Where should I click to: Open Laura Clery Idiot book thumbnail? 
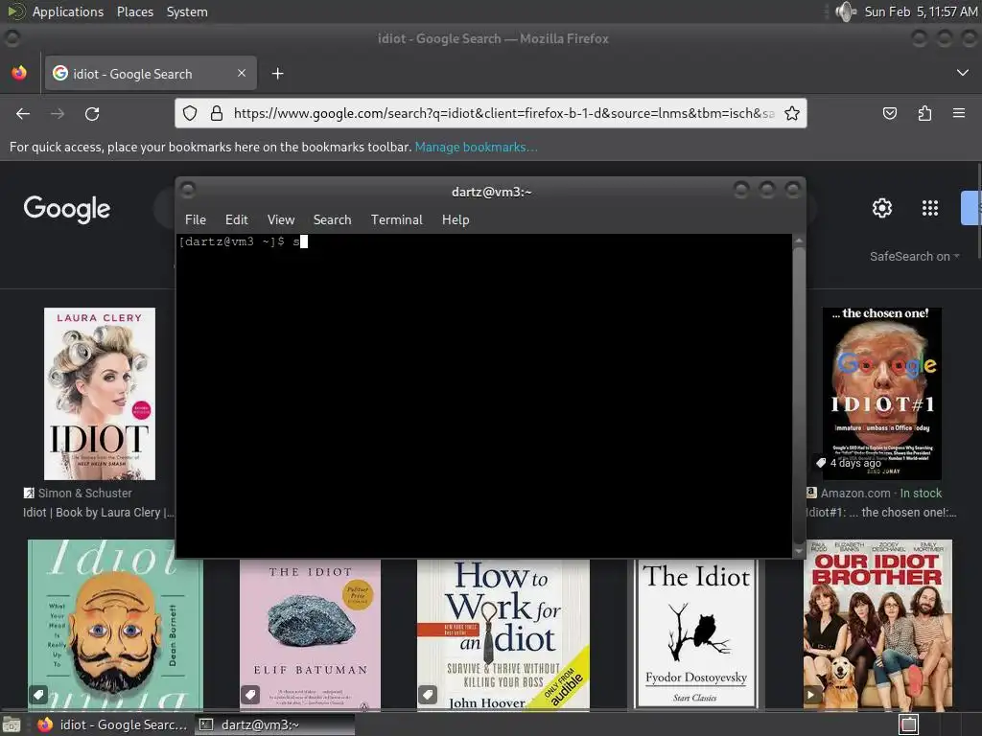pos(100,394)
